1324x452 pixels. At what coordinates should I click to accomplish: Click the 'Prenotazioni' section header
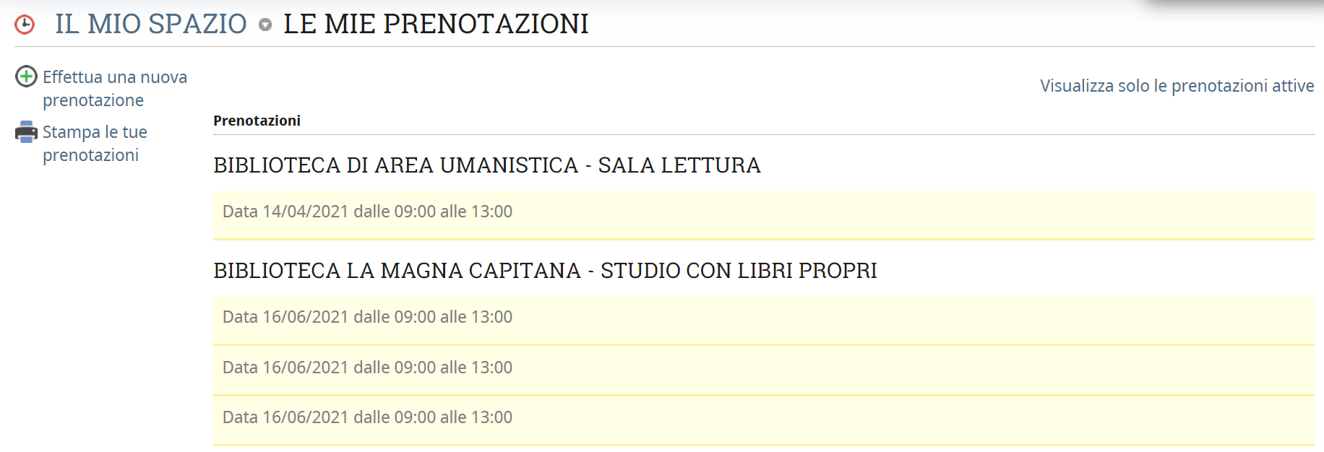(x=257, y=121)
